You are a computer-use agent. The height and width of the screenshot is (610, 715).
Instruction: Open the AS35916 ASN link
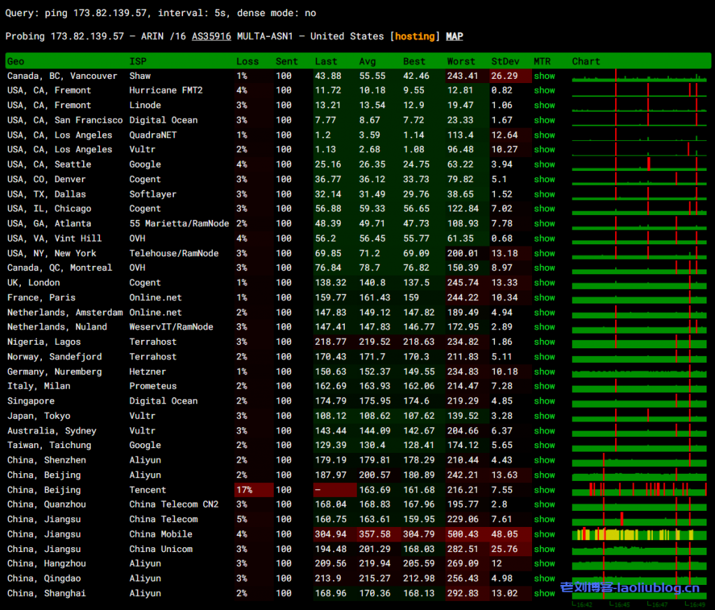(211, 36)
